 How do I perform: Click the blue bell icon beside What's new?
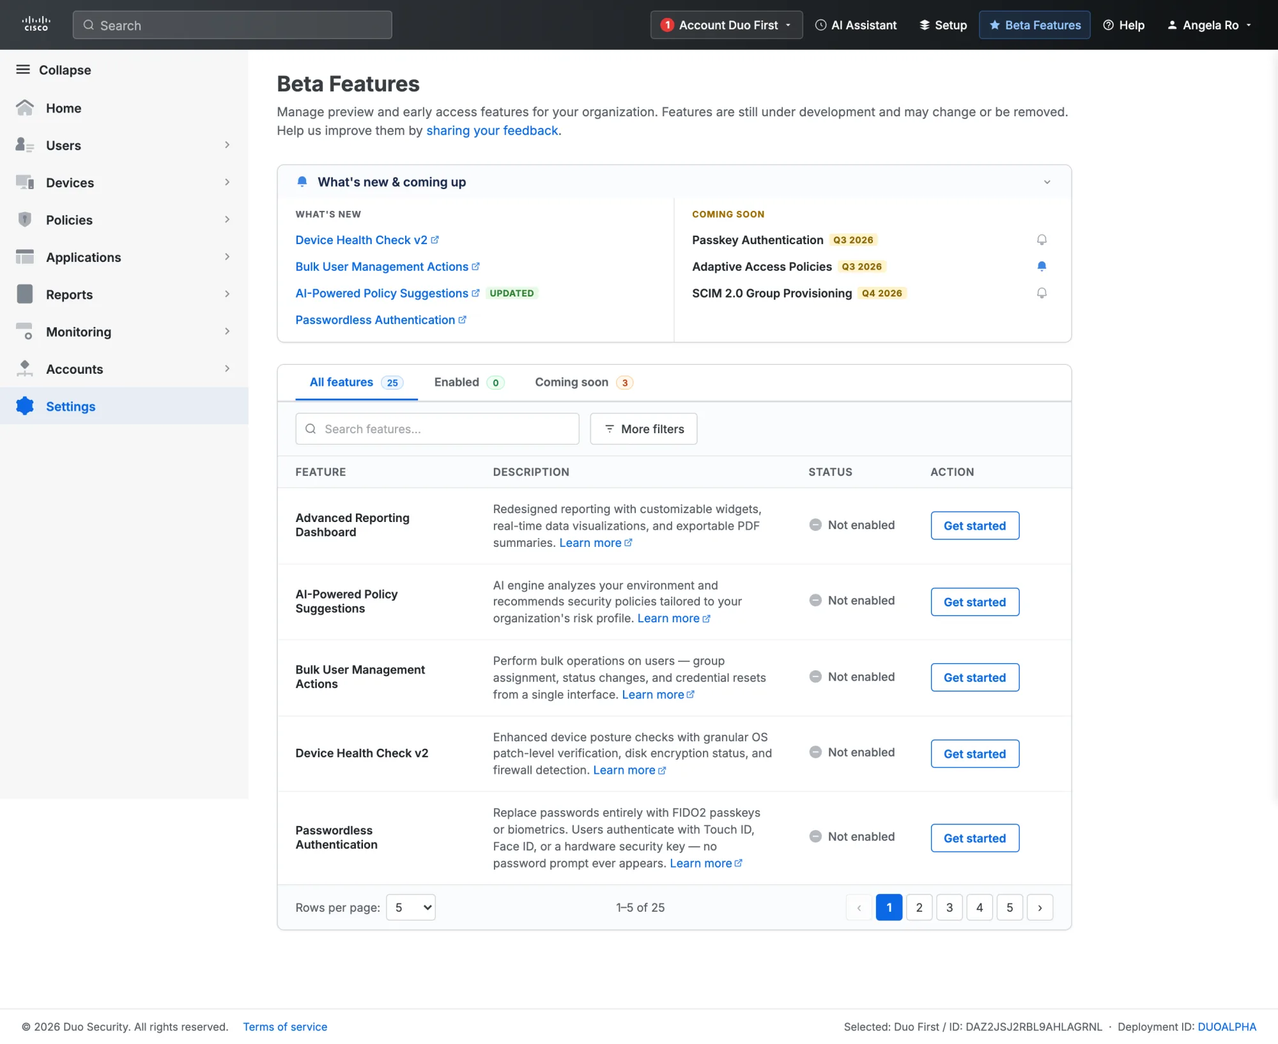coord(302,182)
